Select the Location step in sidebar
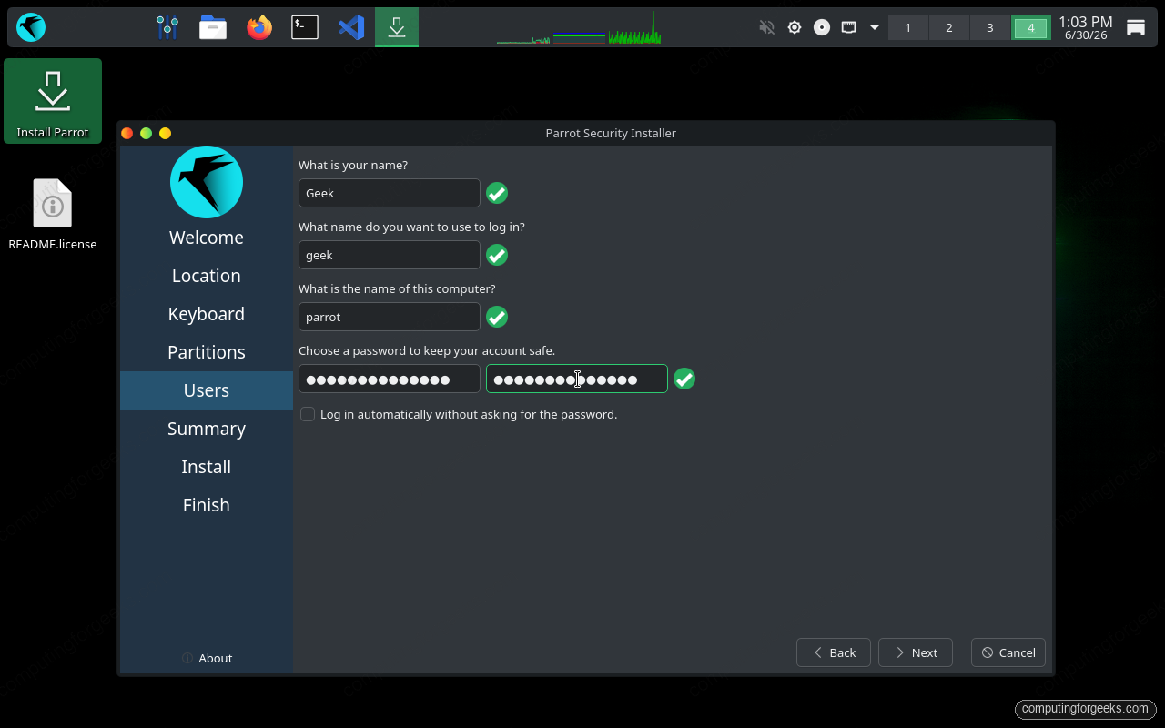This screenshot has width=1165, height=728. (x=207, y=276)
